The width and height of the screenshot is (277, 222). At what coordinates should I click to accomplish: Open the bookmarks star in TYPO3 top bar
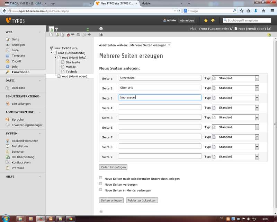(x=206, y=20)
